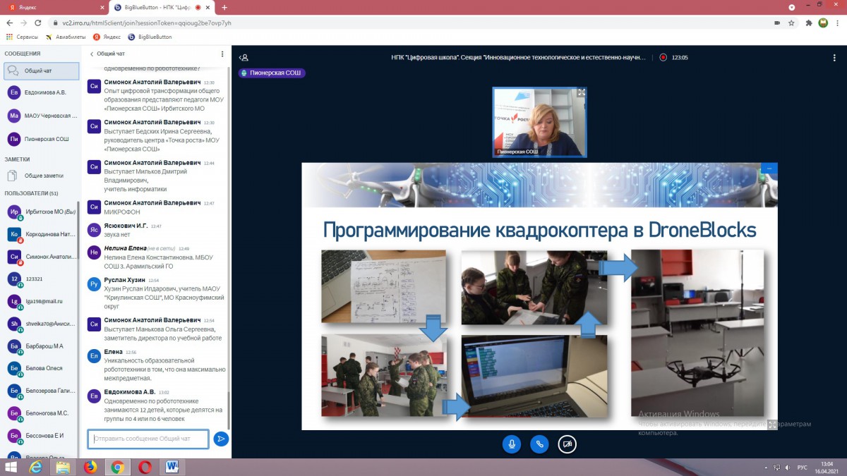
Task: Open File Explorer from the taskbar
Action: tap(63, 467)
